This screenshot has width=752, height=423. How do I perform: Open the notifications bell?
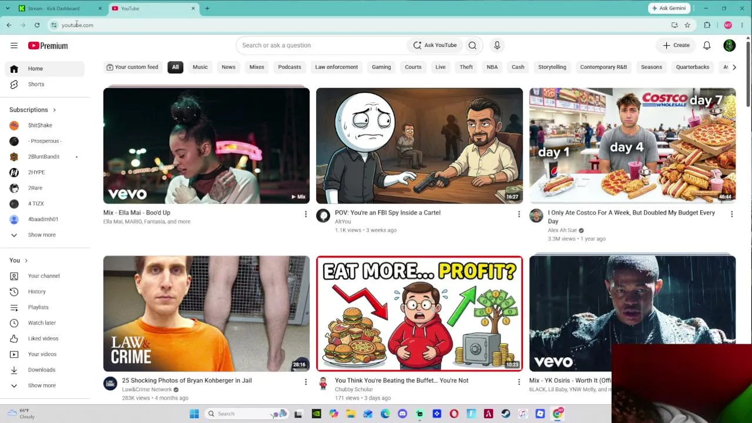[707, 45]
